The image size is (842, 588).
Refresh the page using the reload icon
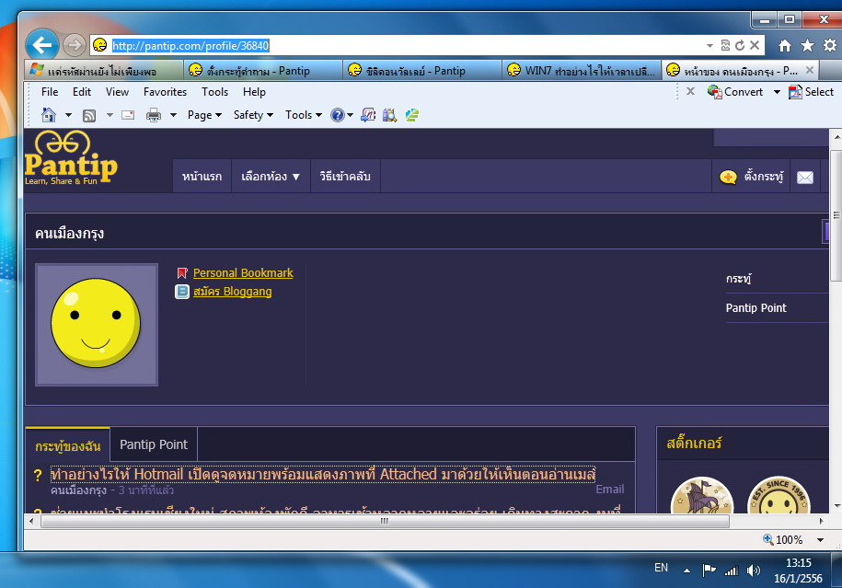(x=740, y=46)
